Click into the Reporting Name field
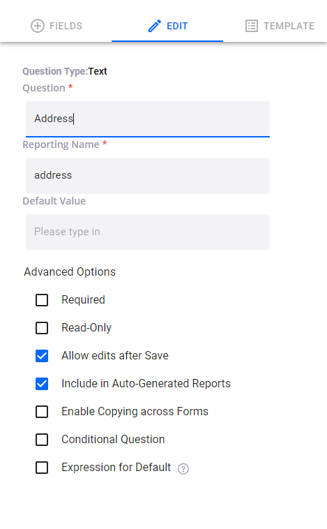The image size is (327, 529). (x=148, y=175)
